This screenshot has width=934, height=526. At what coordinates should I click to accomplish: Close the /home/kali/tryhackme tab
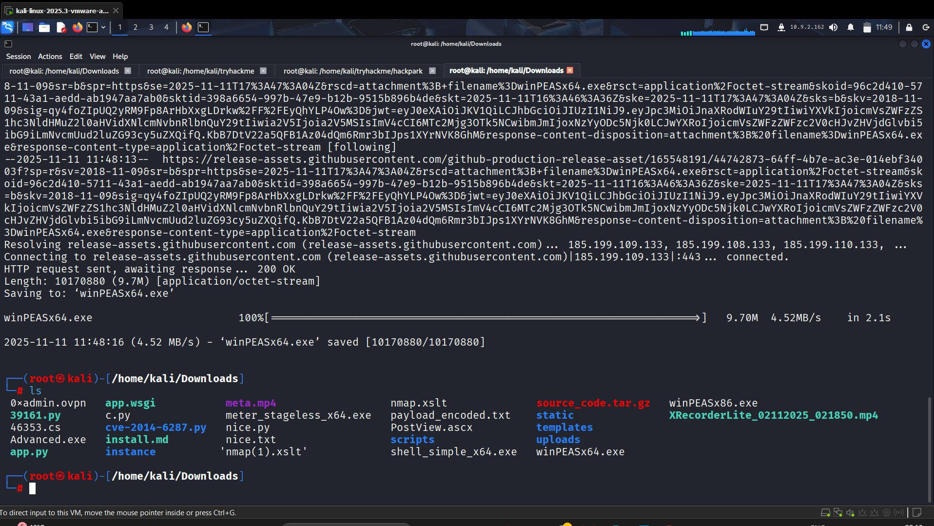click(x=263, y=71)
